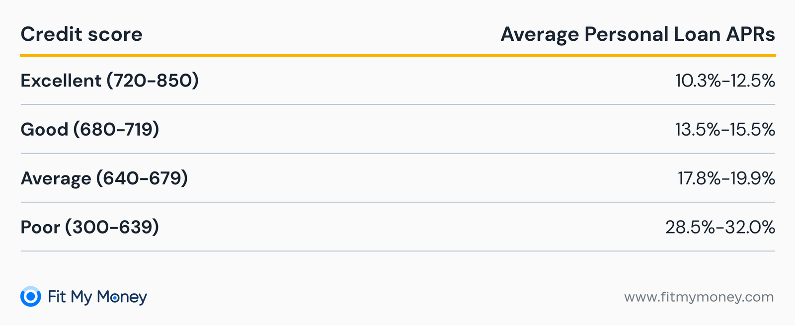Click the blue dot inside the Money wordmark
This screenshot has height=325, width=795.
pos(115,298)
